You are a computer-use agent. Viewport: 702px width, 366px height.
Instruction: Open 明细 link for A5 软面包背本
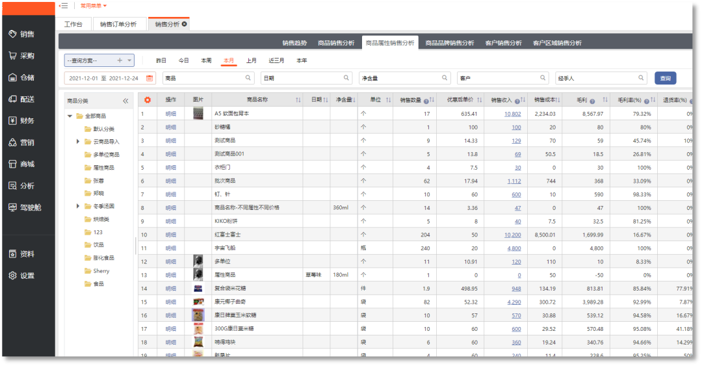170,114
